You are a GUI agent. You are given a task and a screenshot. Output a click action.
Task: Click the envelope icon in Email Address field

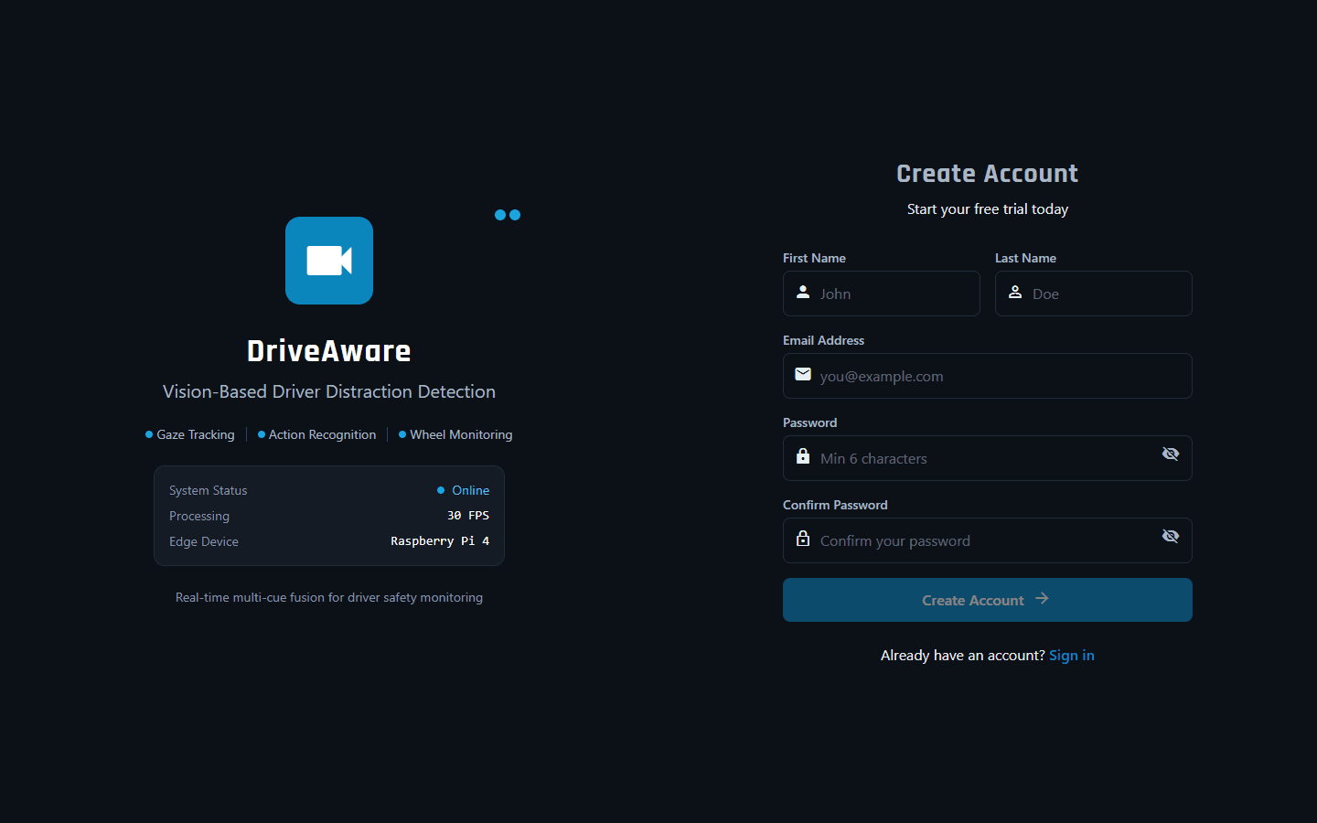(803, 374)
